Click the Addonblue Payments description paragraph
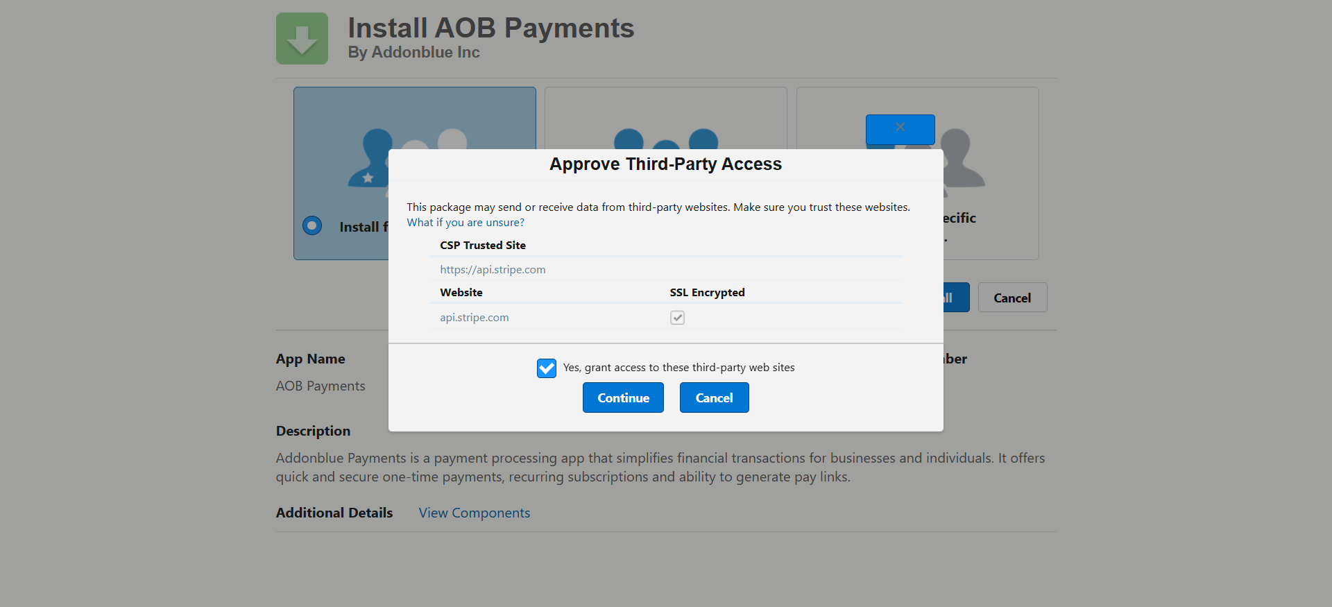Screen dimensions: 1332x607 tap(660, 468)
